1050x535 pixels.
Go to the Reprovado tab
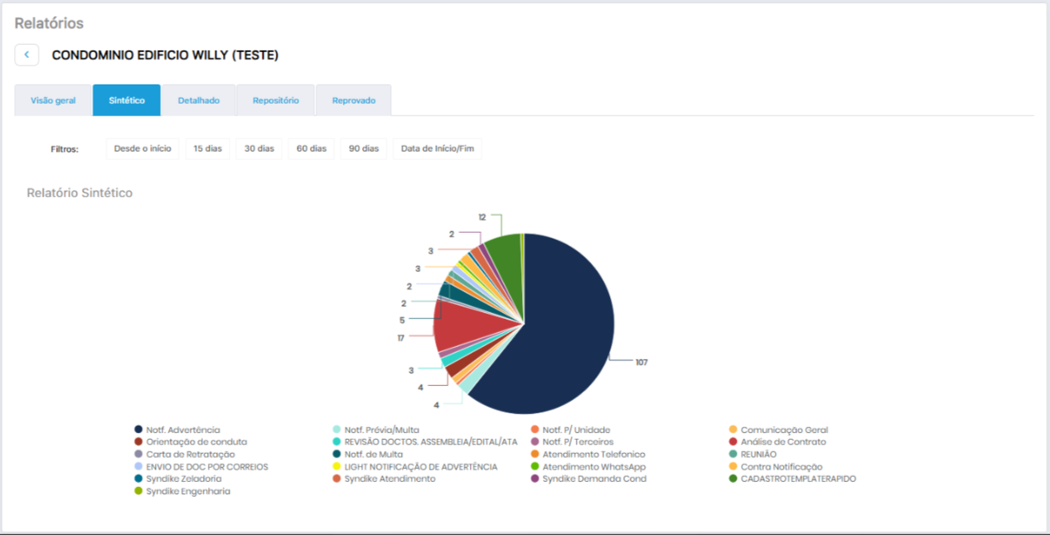tap(353, 100)
